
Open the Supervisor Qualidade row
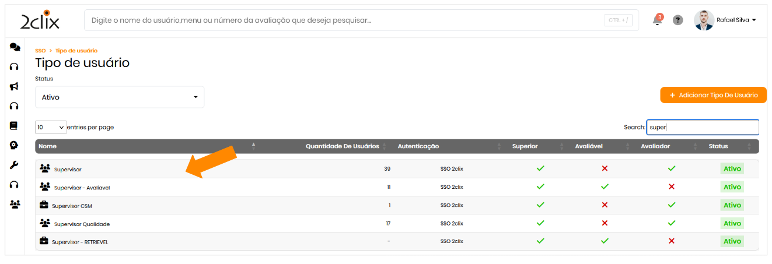click(82, 224)
